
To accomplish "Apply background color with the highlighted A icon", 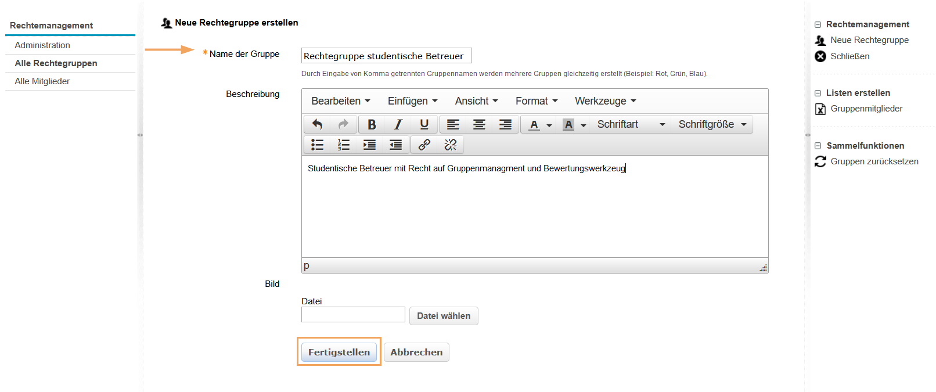I will (x=568, y=124).
